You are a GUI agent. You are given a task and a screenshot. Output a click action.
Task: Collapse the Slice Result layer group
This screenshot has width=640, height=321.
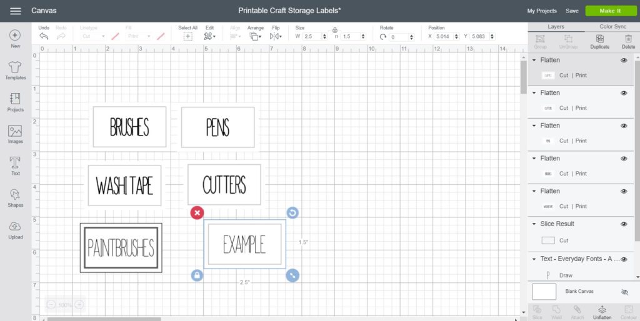coord(535,224)
